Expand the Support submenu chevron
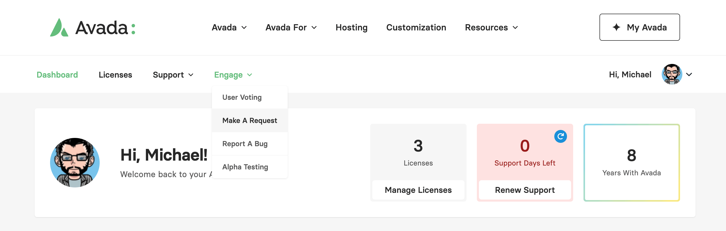This screenshot has width=726, height=231. pyautogui.click(x=191, y=75)
